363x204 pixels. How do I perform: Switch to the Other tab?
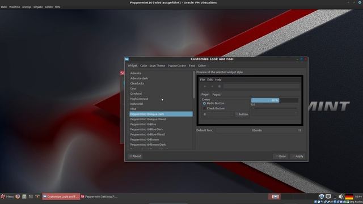[202, 66]
